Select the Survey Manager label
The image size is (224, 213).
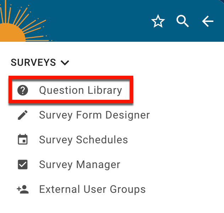coord(80,165)
